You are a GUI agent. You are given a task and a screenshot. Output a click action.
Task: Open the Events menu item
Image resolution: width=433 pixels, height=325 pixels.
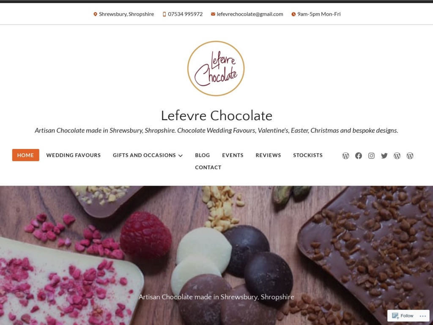click(x=233, y=155)
